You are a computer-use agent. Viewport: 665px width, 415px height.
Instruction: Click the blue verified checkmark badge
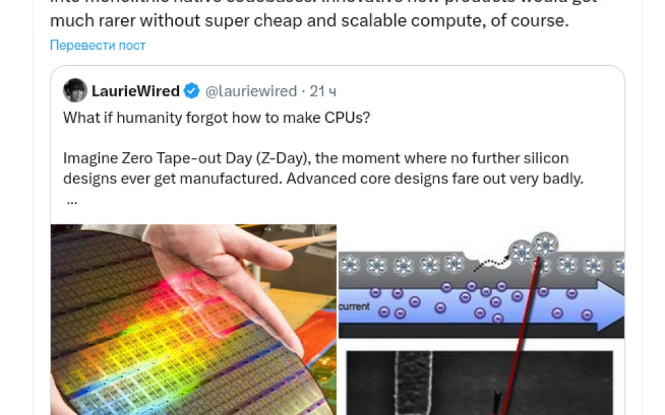tap(192, 91)
